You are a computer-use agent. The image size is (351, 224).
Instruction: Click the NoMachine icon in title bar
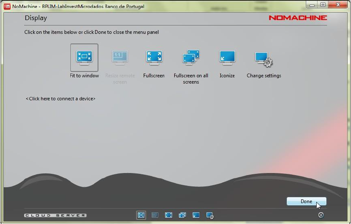pyautogui.click(x=7, y=5)
